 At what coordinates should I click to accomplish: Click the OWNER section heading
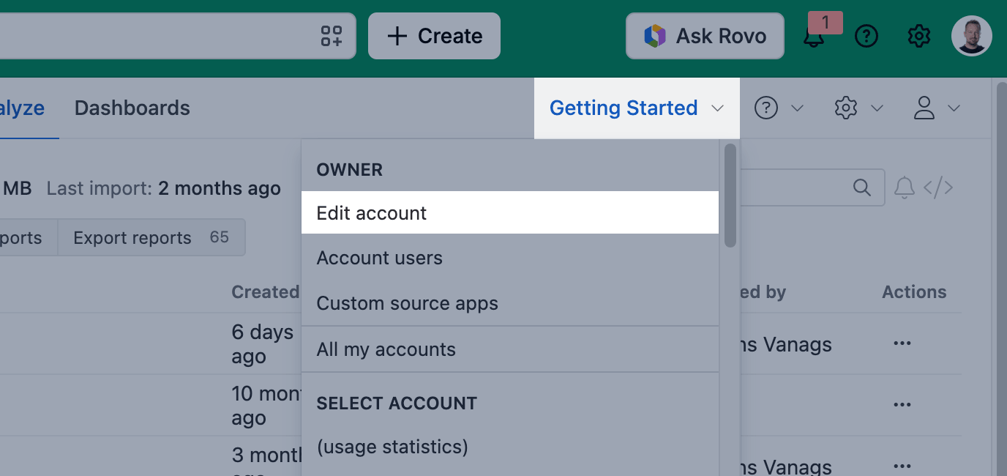350,170
